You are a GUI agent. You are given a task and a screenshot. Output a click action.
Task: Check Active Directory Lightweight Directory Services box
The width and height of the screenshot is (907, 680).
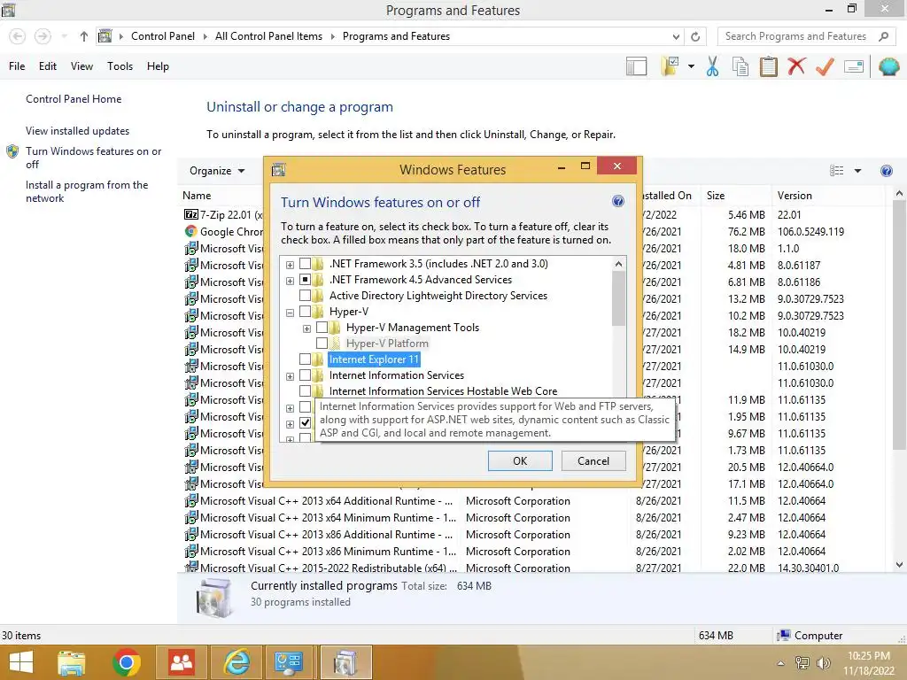coord(305,296)
